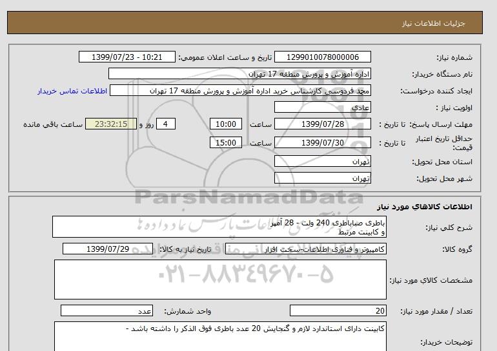Click the label مشخصات کالای مورد نیاز
The height and width of the screenshot is (351, 497).
click(x=431, y=280)
